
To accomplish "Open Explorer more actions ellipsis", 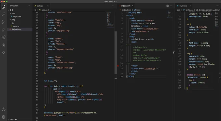I will point(29,6).
